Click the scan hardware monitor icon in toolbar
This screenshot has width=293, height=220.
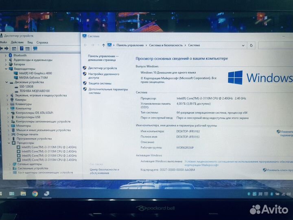35,48
